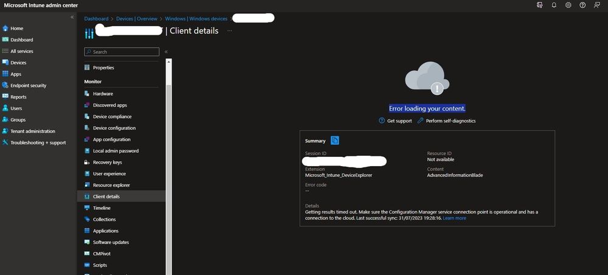This screenshot has height=275, width=608.
Task: Open the Apps grid icon
Action: tap(5, 74)
